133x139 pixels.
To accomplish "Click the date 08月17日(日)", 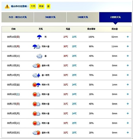I will pyautogui.click(x=13, y=104).
